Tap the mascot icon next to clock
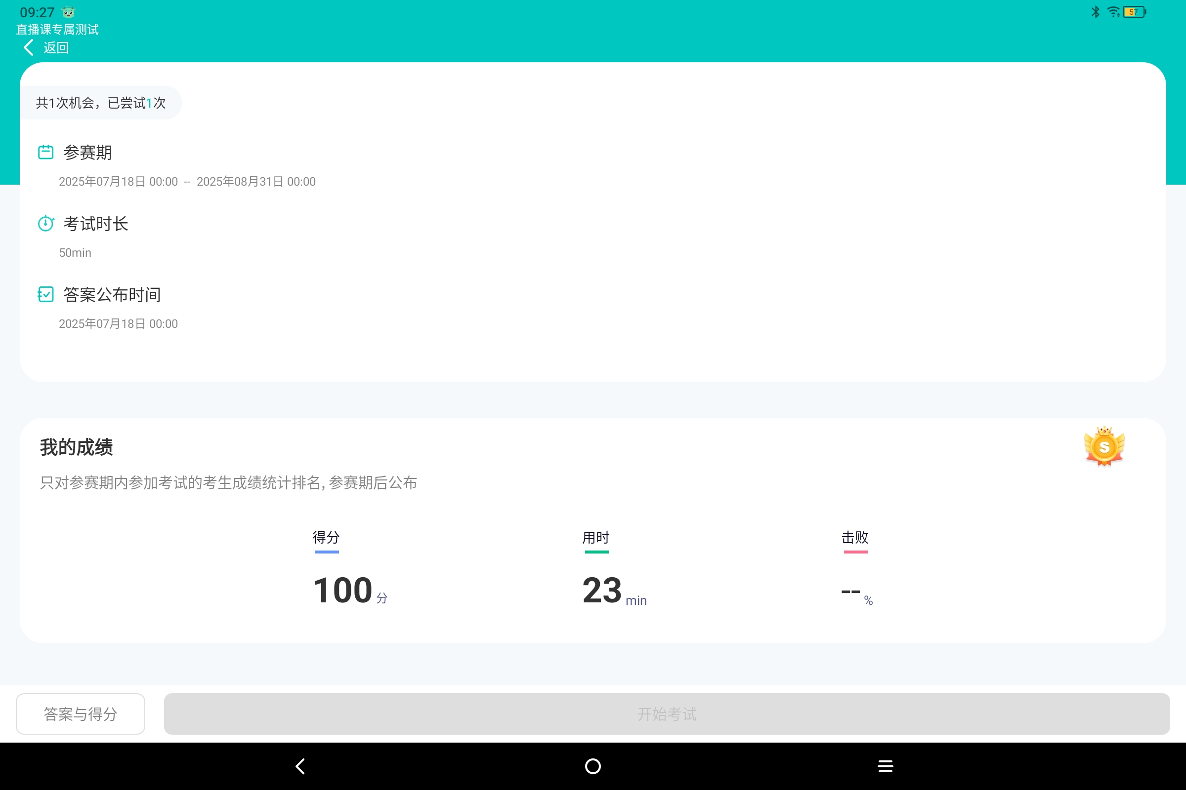Image resolution: width=1186 pixels, height=790 pixels. click(x=69, y=12)
